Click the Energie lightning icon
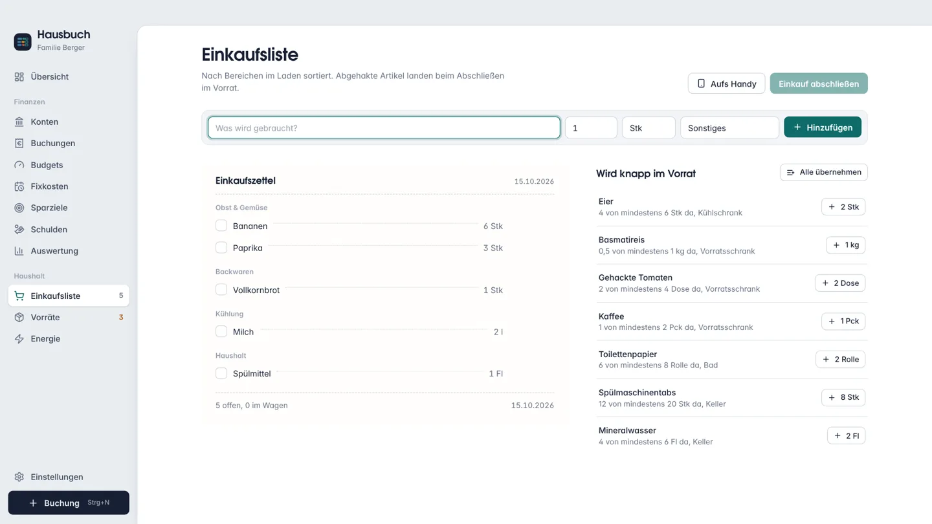 (19, 339)
